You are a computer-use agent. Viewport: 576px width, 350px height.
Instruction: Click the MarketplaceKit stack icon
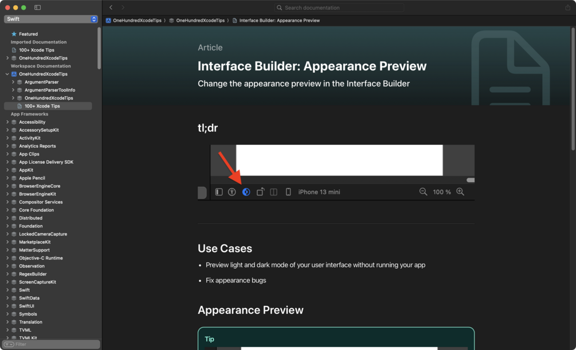coord(14,242)
